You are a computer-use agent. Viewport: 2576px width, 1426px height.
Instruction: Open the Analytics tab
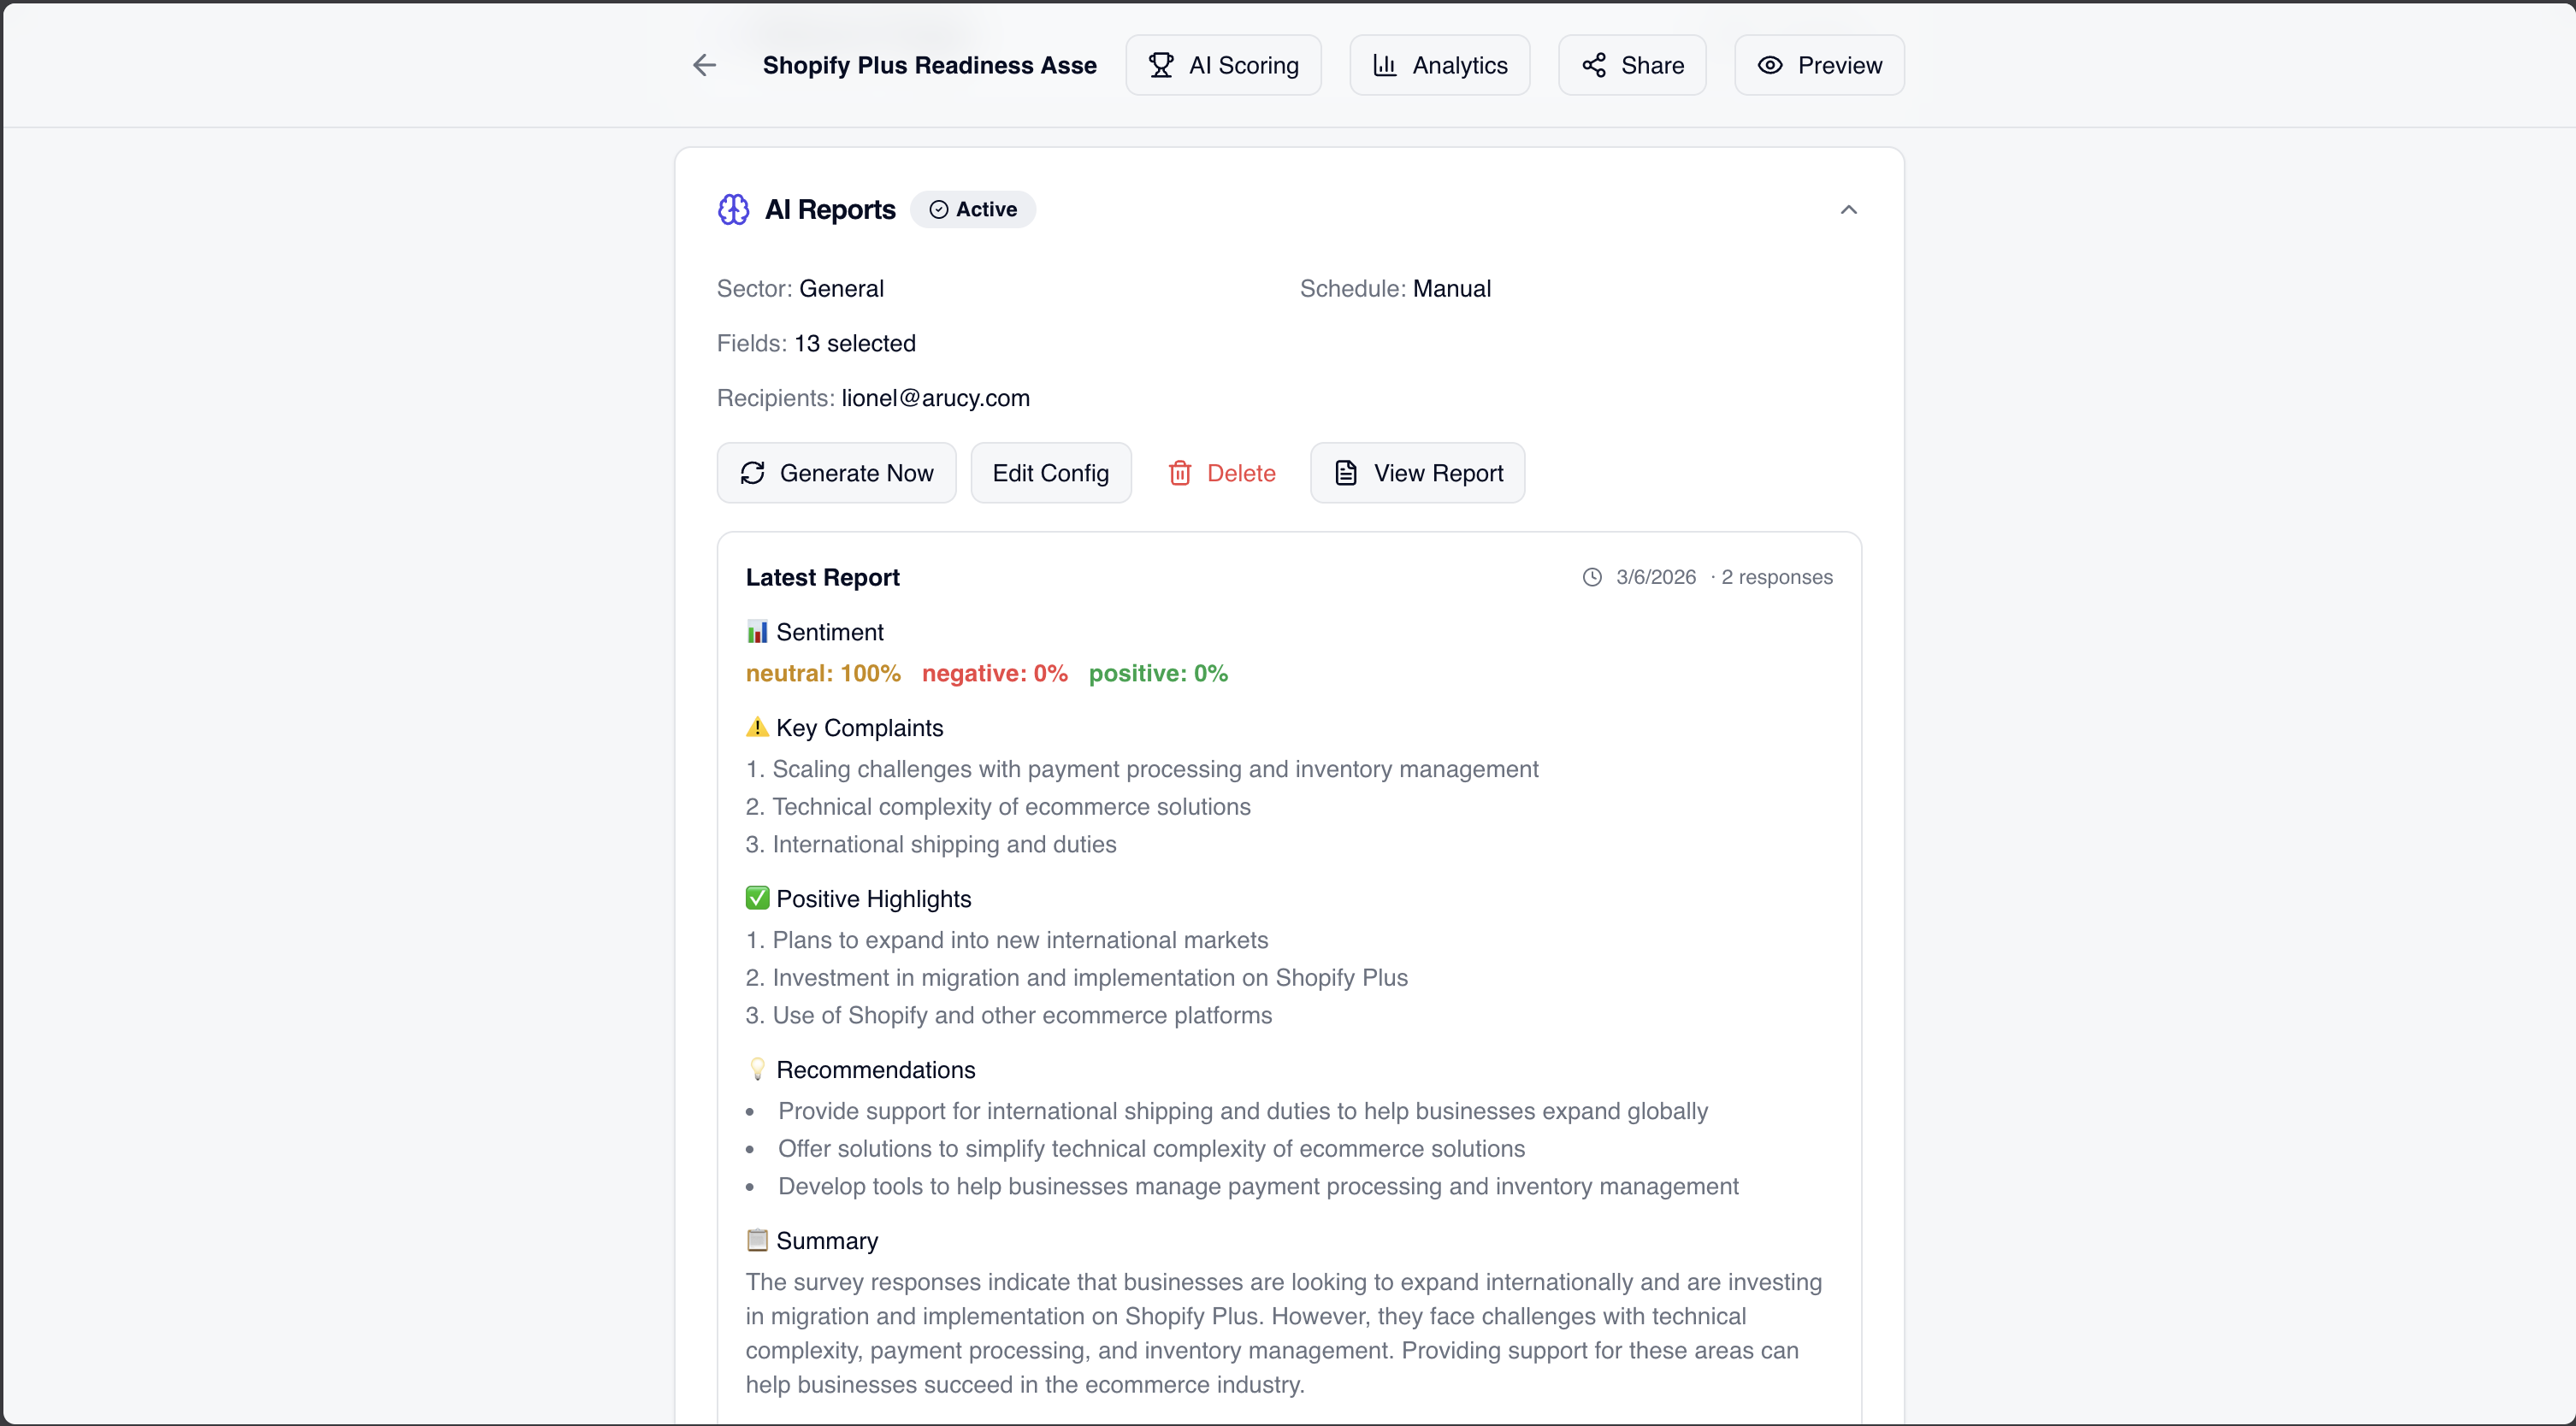tap(1439, 65)
